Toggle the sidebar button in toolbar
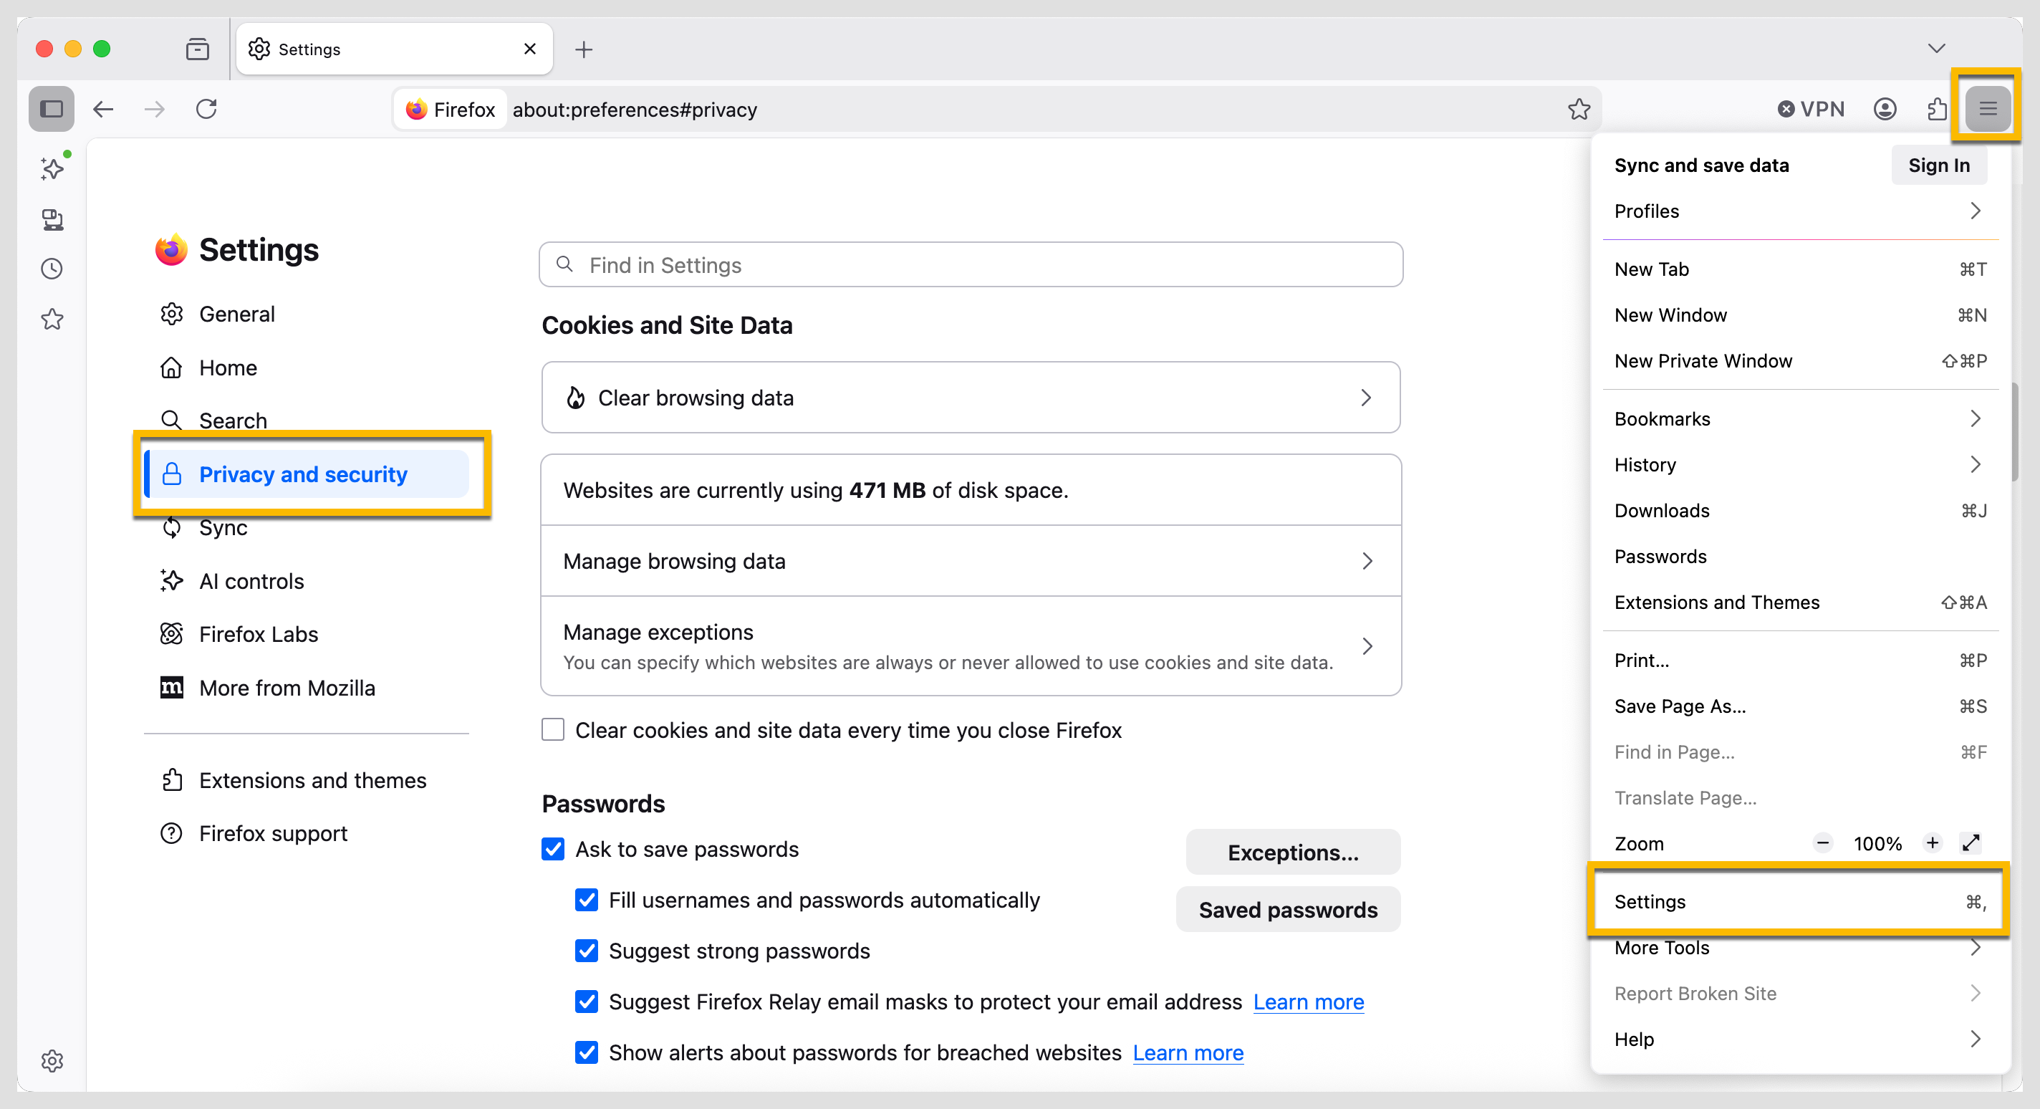 [52, 108]
